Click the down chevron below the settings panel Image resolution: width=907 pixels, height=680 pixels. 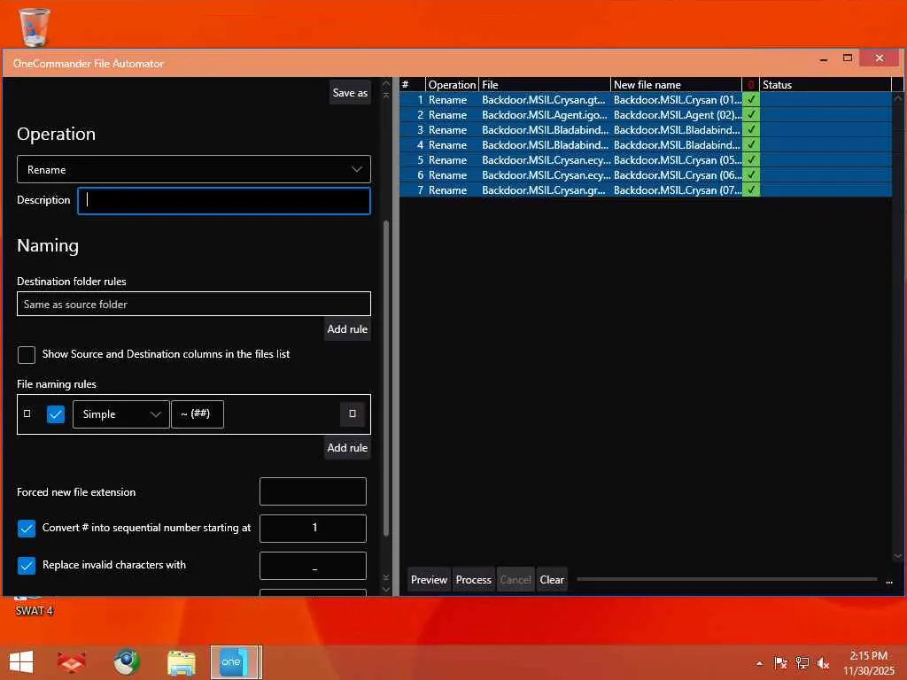click(386, 589)
